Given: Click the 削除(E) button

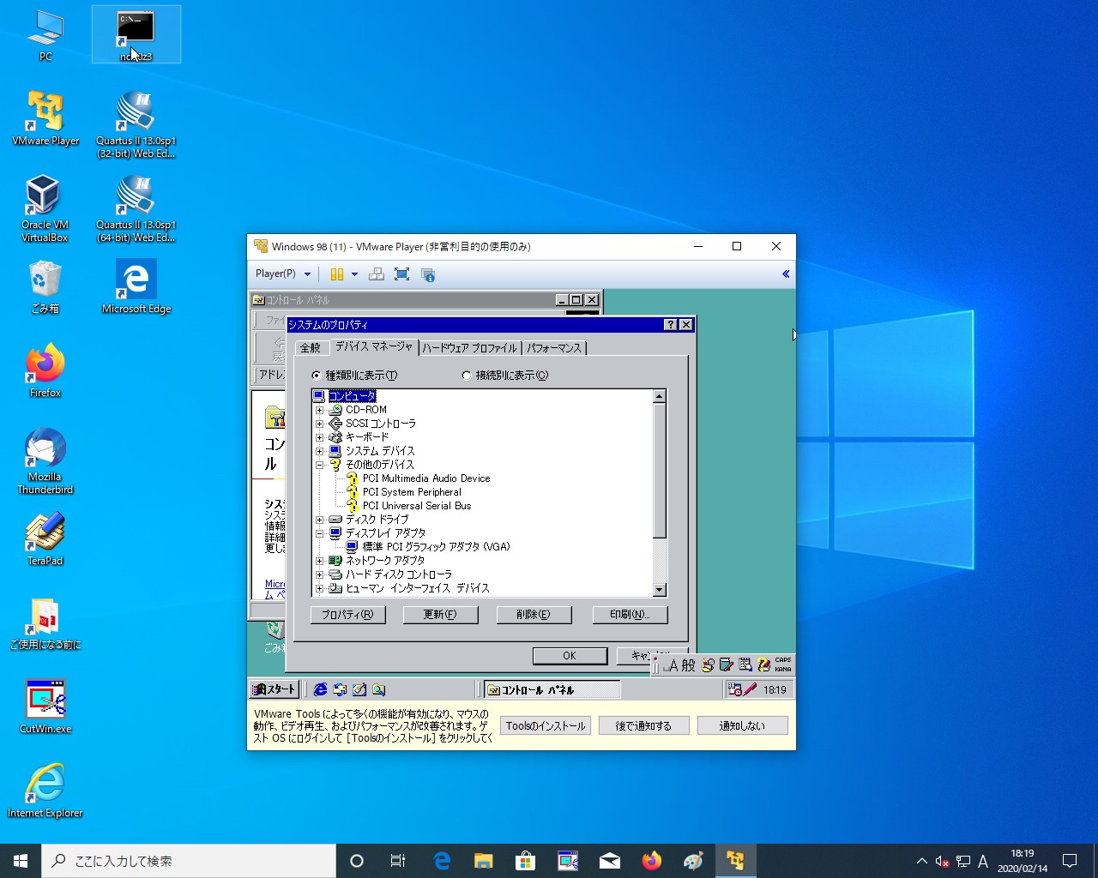Looking at the screenshot, I should tap(534, 615).
